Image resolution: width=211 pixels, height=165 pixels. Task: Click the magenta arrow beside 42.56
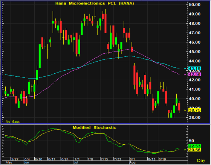tap(185, 74)
